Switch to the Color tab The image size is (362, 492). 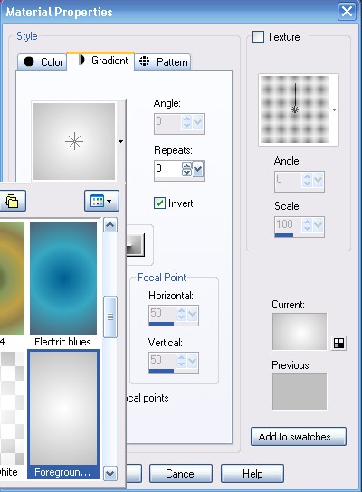[42, 61]
